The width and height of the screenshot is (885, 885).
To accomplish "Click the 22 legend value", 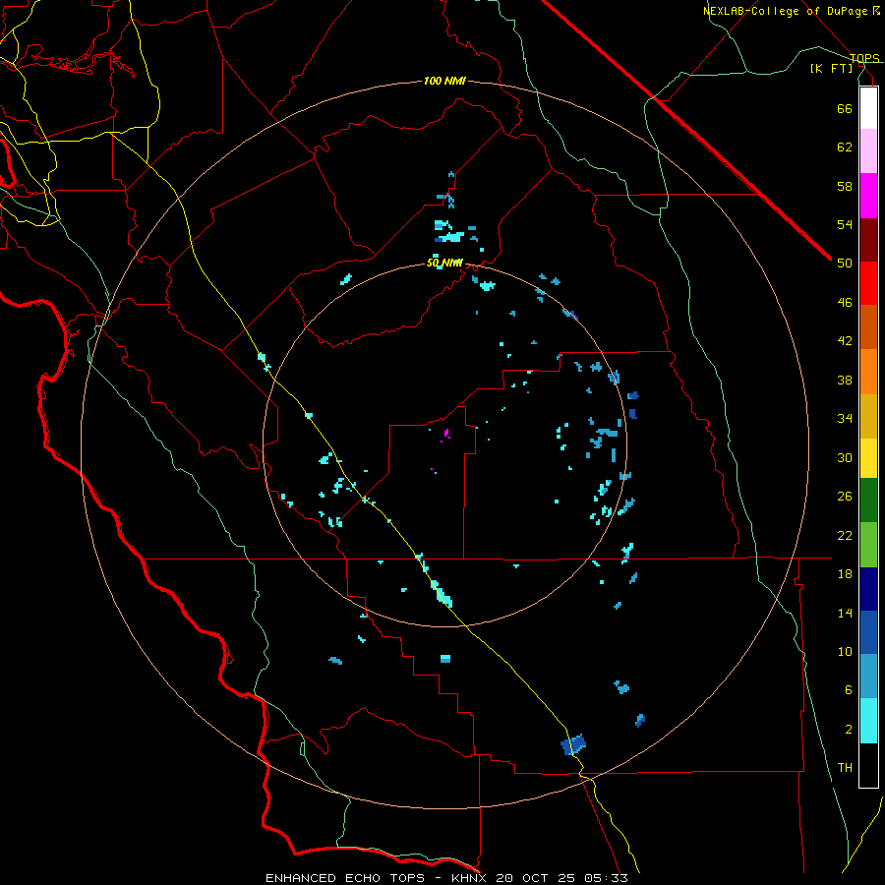I will [x=845, y=535].
